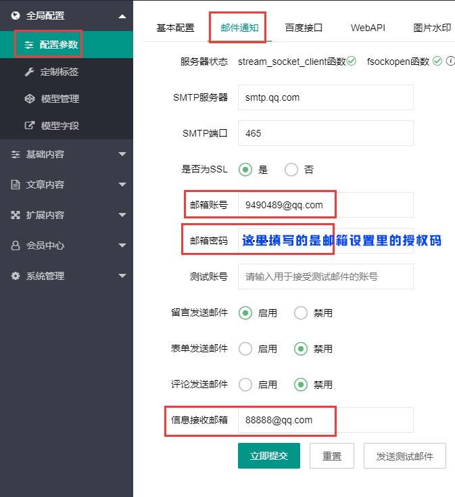The width and height of the screenshot is (455, 497).
Task: Click the gear icon beside 系统管理
Action: [x=16, y=276]
